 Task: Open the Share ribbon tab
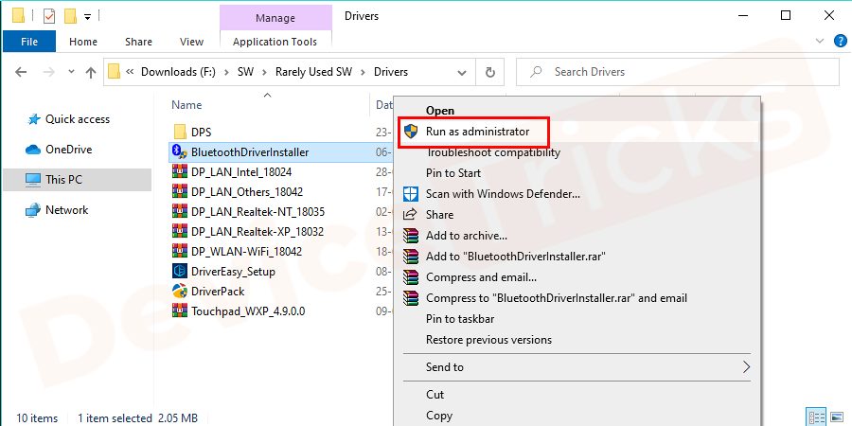(138, 42)
